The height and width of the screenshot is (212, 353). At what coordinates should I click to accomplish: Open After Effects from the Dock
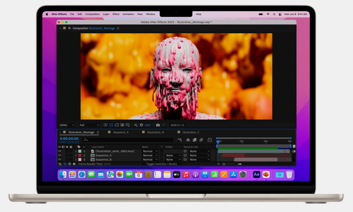click(x=256, y=174)
